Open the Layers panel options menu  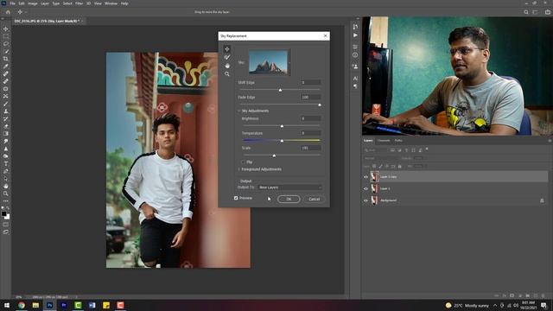coord(550,140)
